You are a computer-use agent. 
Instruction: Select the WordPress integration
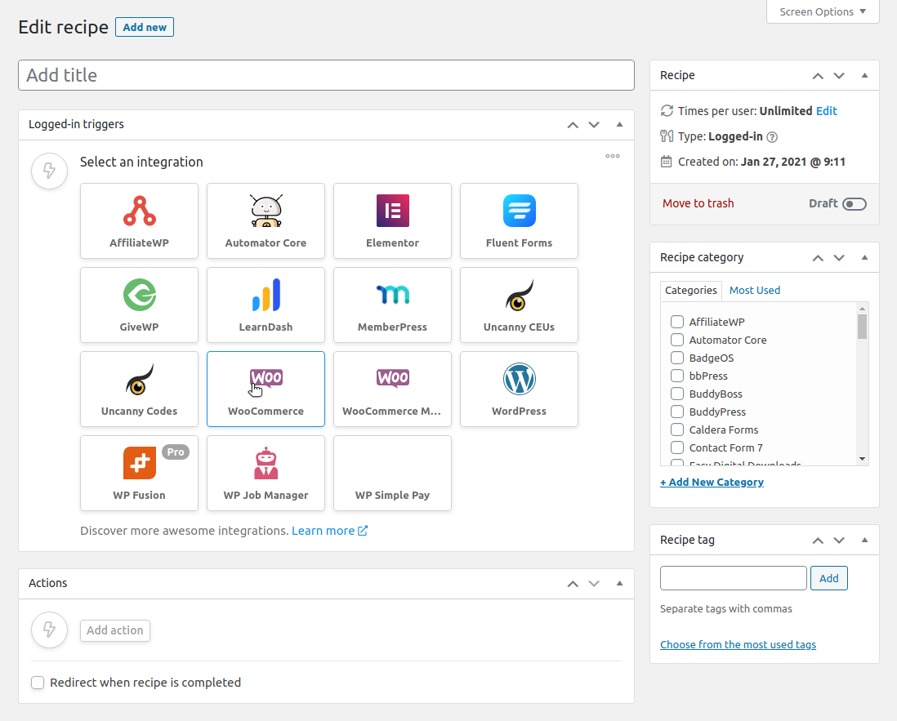pos(519,389)
